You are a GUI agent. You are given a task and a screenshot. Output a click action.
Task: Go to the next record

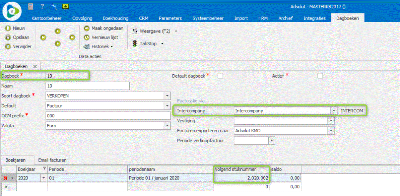58,43
